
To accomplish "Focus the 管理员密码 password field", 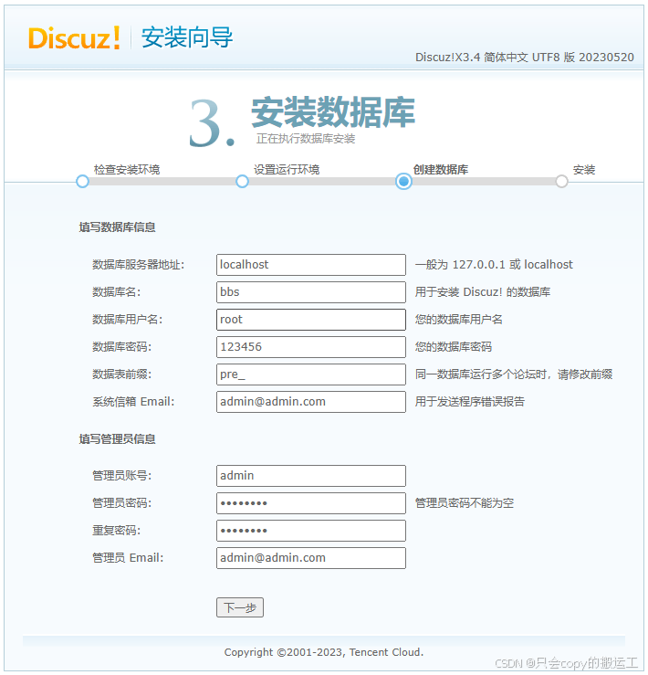I will pyautogui.click(x=311, y=503).
